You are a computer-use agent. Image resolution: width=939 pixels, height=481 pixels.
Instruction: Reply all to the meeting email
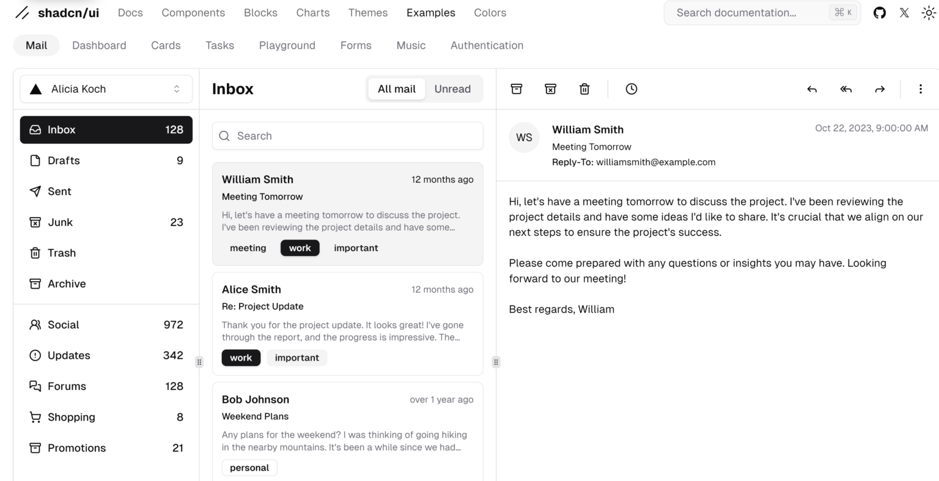tap(845, 89)
